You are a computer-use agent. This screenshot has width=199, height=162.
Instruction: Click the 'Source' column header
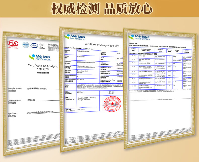coord(187,51)
